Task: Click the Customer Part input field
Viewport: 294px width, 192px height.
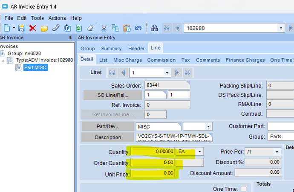Action: pos(281,126)
